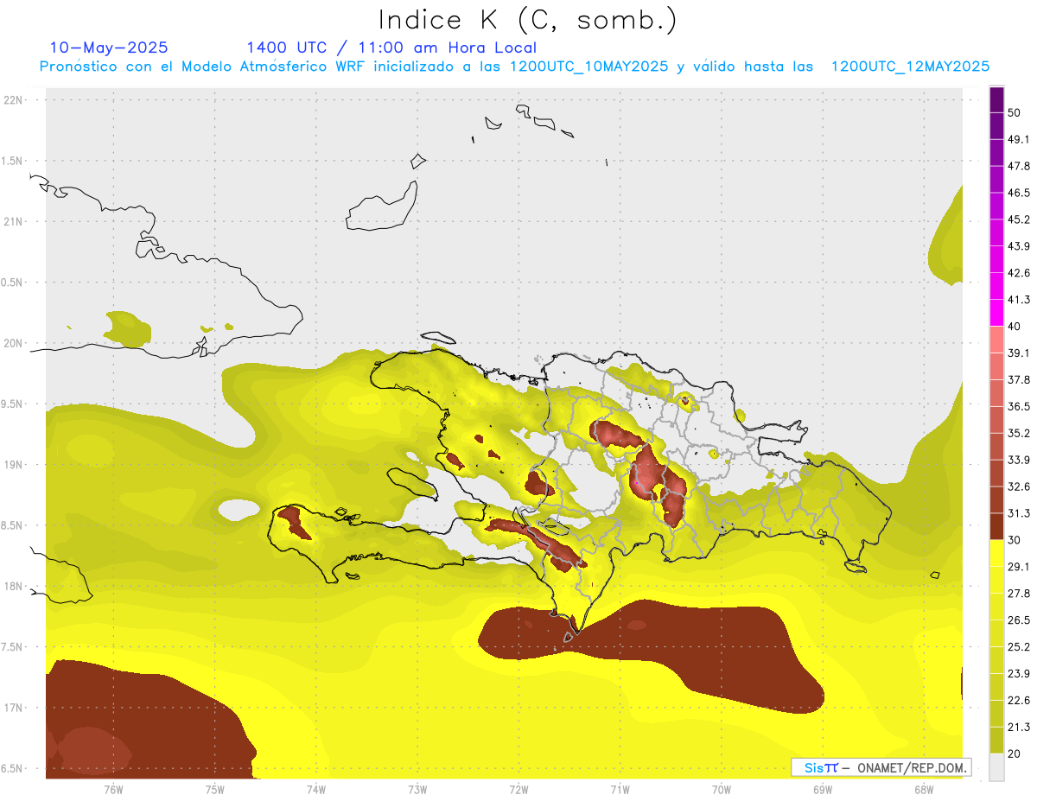Click the "41.3" legend value
The width and height of the screenshot is (1037, 801).
(x=1019, y=300)
